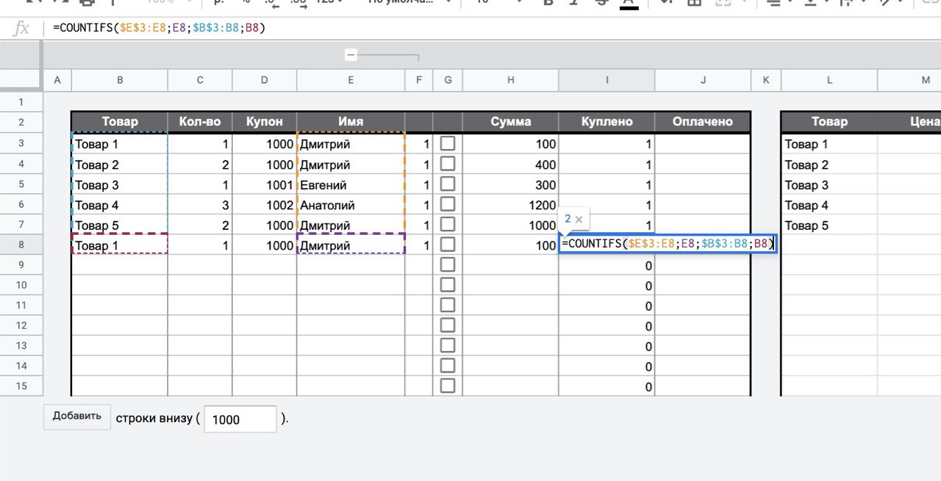Close the formula result tooltip showing 2
This screenshot has height=481, width=941.
579,219
